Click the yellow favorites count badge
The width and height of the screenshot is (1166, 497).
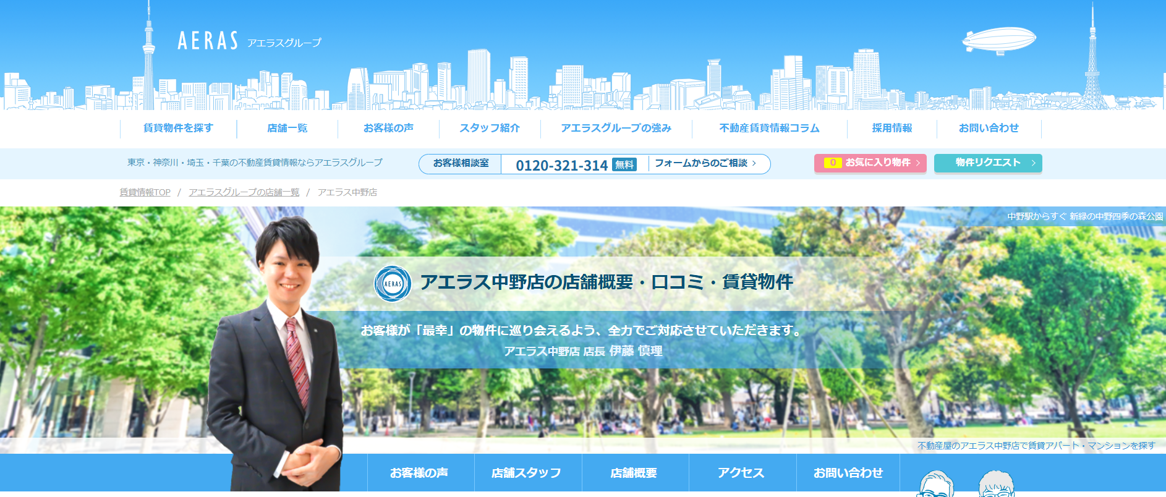tap(832, 163)
